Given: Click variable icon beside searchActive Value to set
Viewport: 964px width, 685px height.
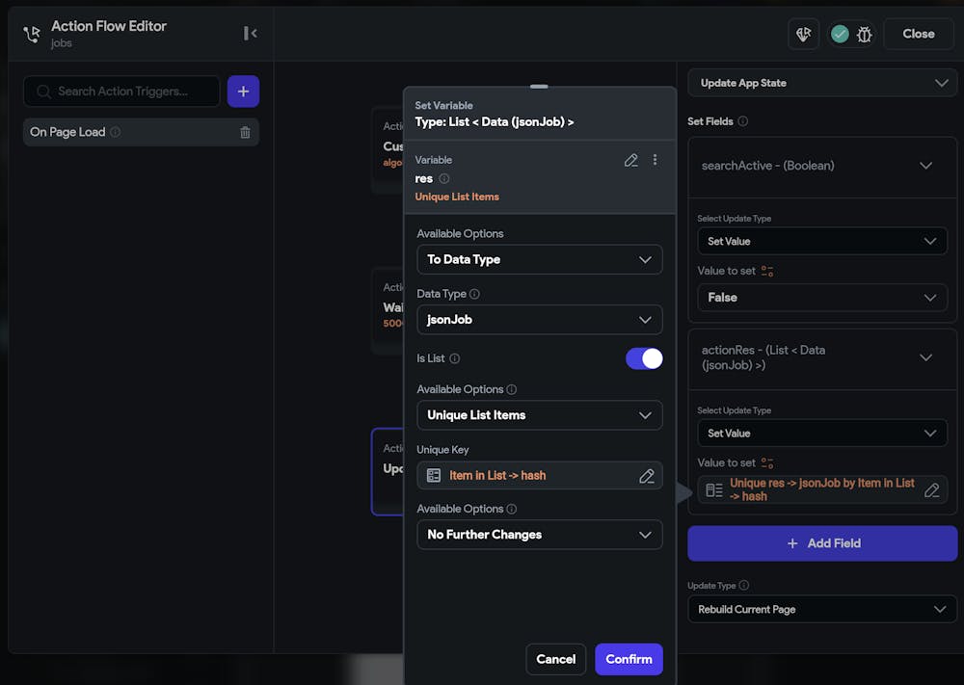Looking at the screenshot, I should pyautogui.click(x=767, y=271).
